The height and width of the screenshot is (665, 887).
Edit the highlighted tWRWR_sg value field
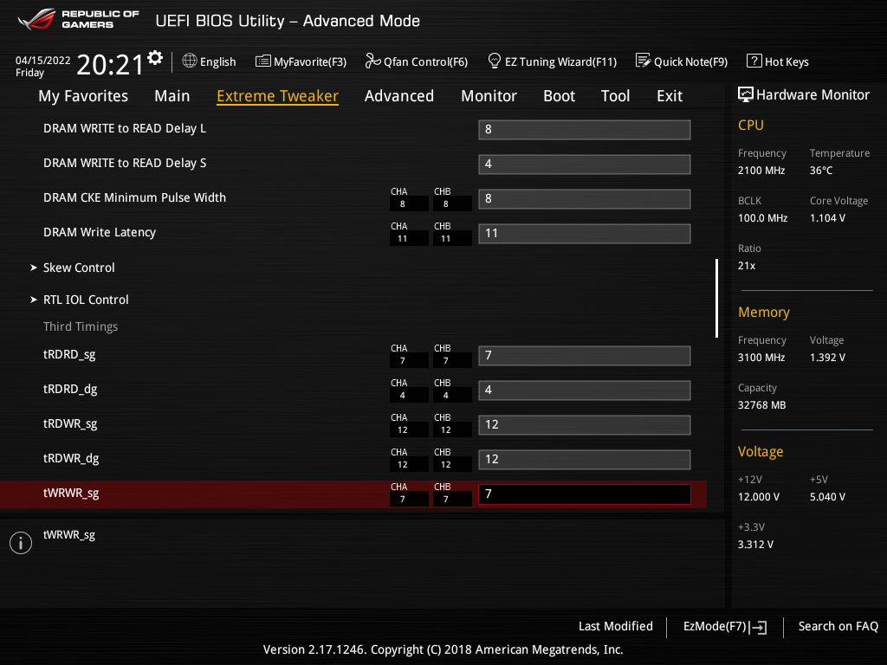585,494
